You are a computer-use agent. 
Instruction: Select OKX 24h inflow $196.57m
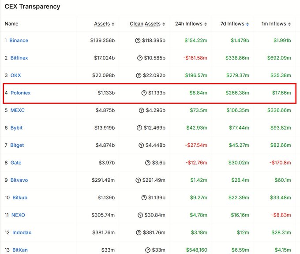point(196,75)
